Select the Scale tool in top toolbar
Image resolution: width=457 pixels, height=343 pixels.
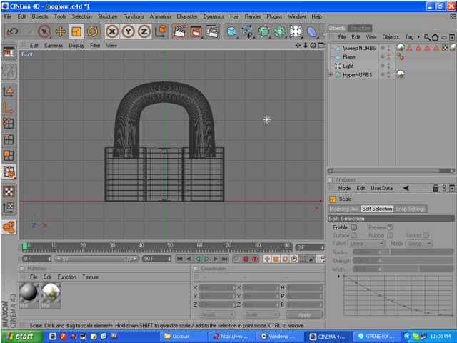(76, 31)
